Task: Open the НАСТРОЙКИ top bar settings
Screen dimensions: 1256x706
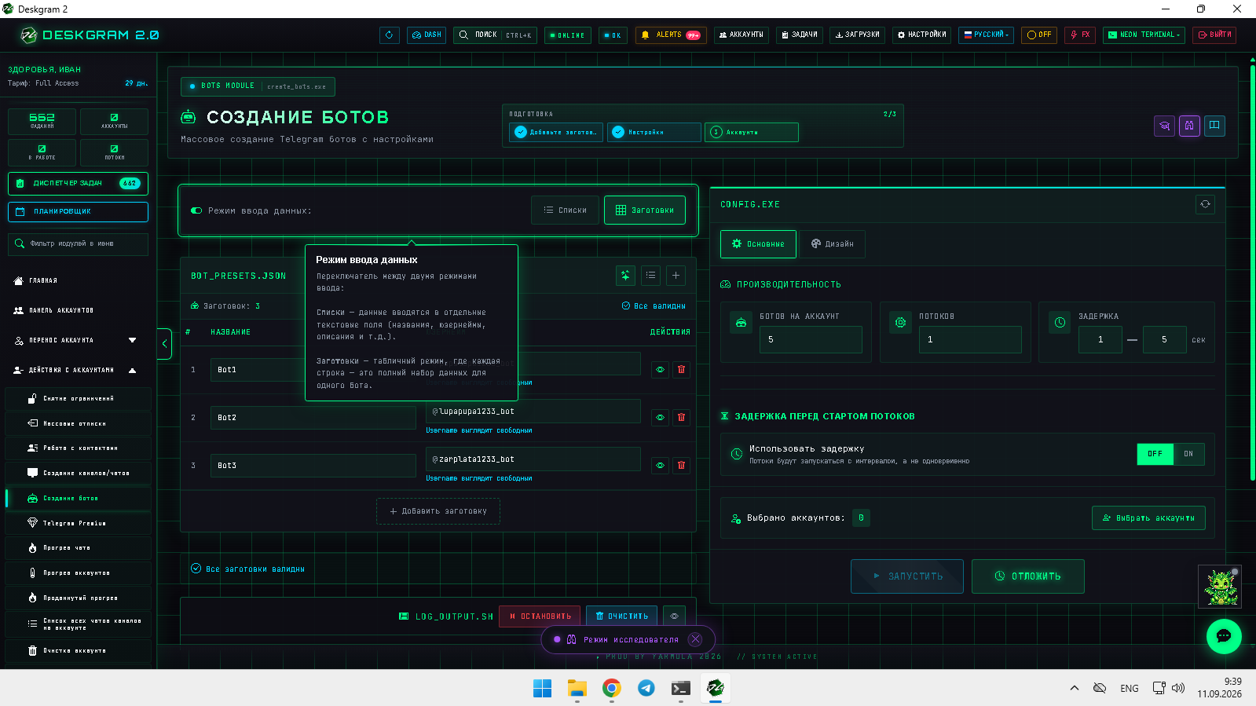Action: point(922,35)
